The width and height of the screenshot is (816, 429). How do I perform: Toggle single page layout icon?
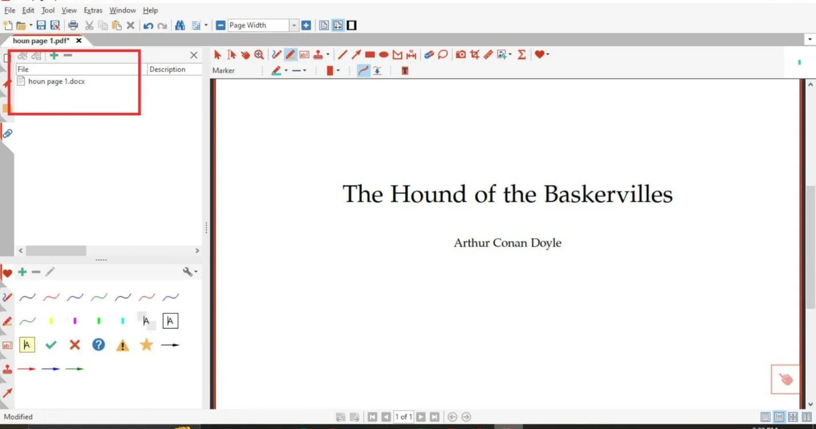[x=324, y=25]
